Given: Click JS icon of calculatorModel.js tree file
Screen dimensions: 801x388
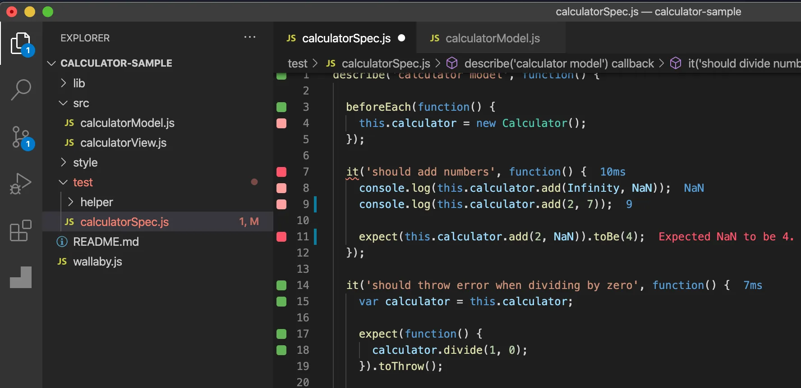Looking at the screenshot, I should click(69, 123).
